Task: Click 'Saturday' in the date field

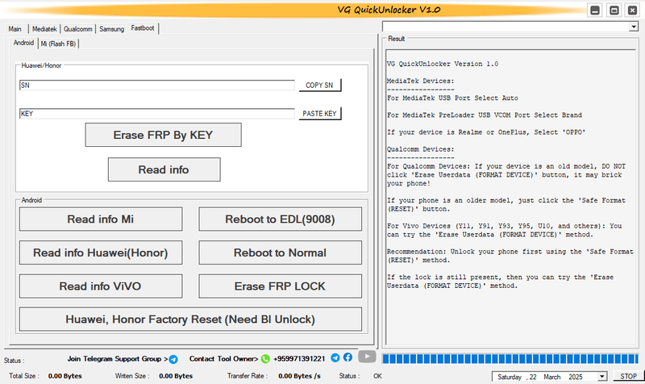Action: pos(510,377)
